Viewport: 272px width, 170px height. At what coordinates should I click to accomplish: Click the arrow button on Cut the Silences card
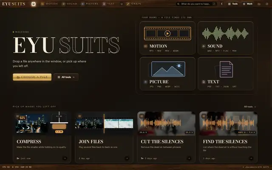189,158
